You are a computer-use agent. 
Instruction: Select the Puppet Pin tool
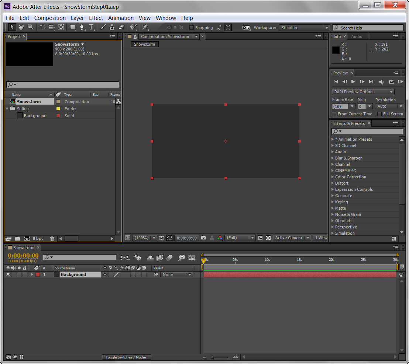point(145,27)
